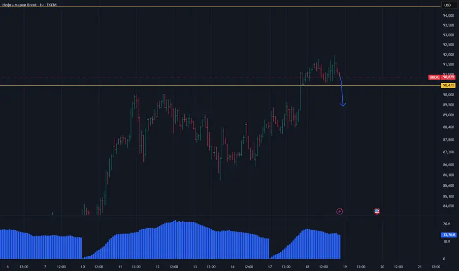Click the 89,500 price axis label
The image size is (459, 271).
point(449,104)
